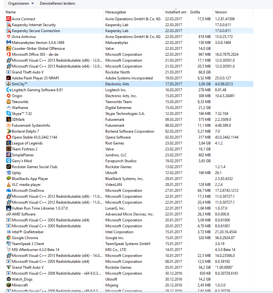Click the version value 16.0.7870.2024
Image resolution: width=273 pixels, height=293 pixels.
coord(227,54)
